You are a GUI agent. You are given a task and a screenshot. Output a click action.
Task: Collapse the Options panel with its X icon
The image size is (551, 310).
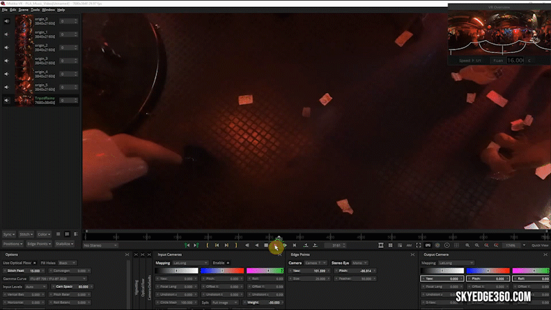[x=127, y=254]
